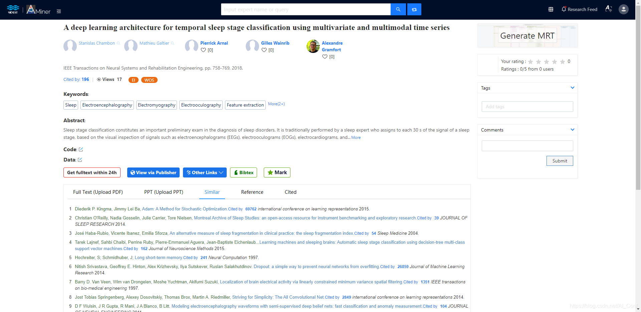Click View via Publisher button
The width and height of the screenshot is (641, 312).
(x=153, y=172)
